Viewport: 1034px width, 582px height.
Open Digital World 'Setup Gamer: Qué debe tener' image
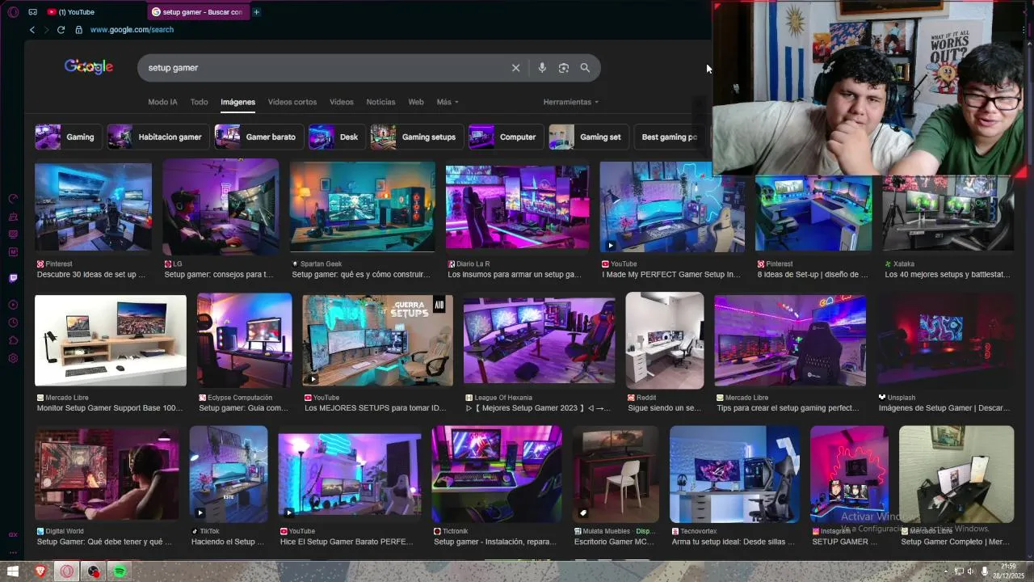(x=107, y=474)
